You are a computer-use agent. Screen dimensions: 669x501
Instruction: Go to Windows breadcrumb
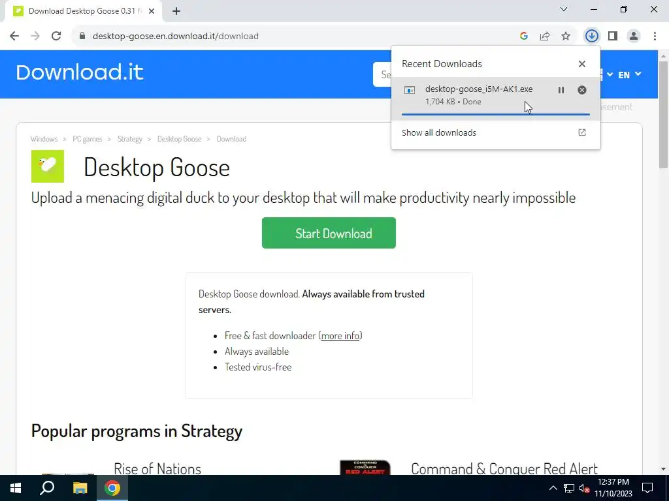tap(44, 139)
